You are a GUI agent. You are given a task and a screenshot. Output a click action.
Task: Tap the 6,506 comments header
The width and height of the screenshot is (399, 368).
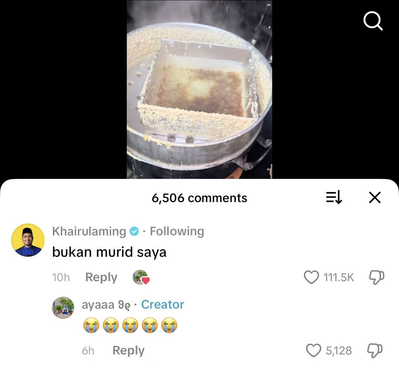(199, 198)
